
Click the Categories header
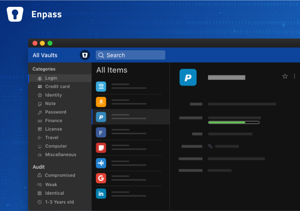point(44,69)
